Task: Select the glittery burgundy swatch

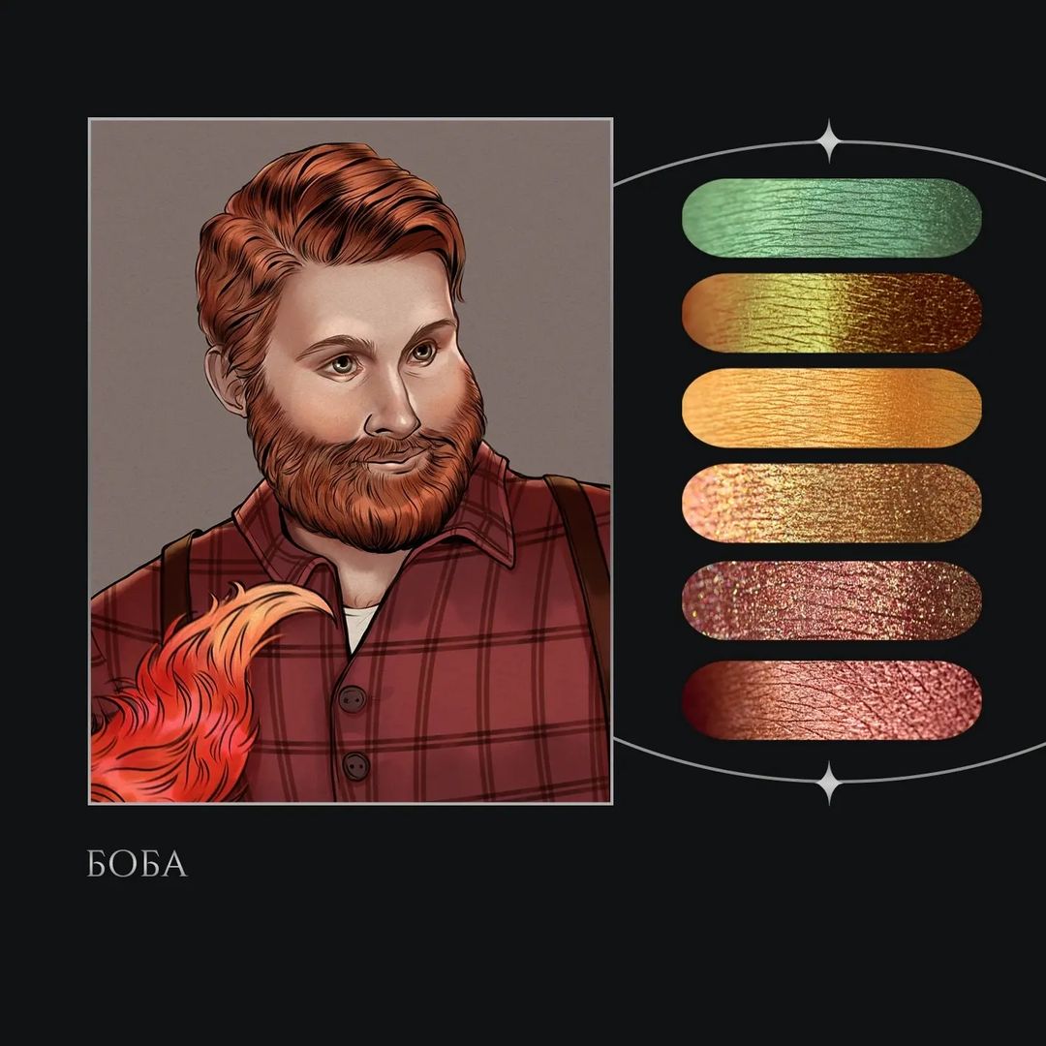Action: pos(831,600)
